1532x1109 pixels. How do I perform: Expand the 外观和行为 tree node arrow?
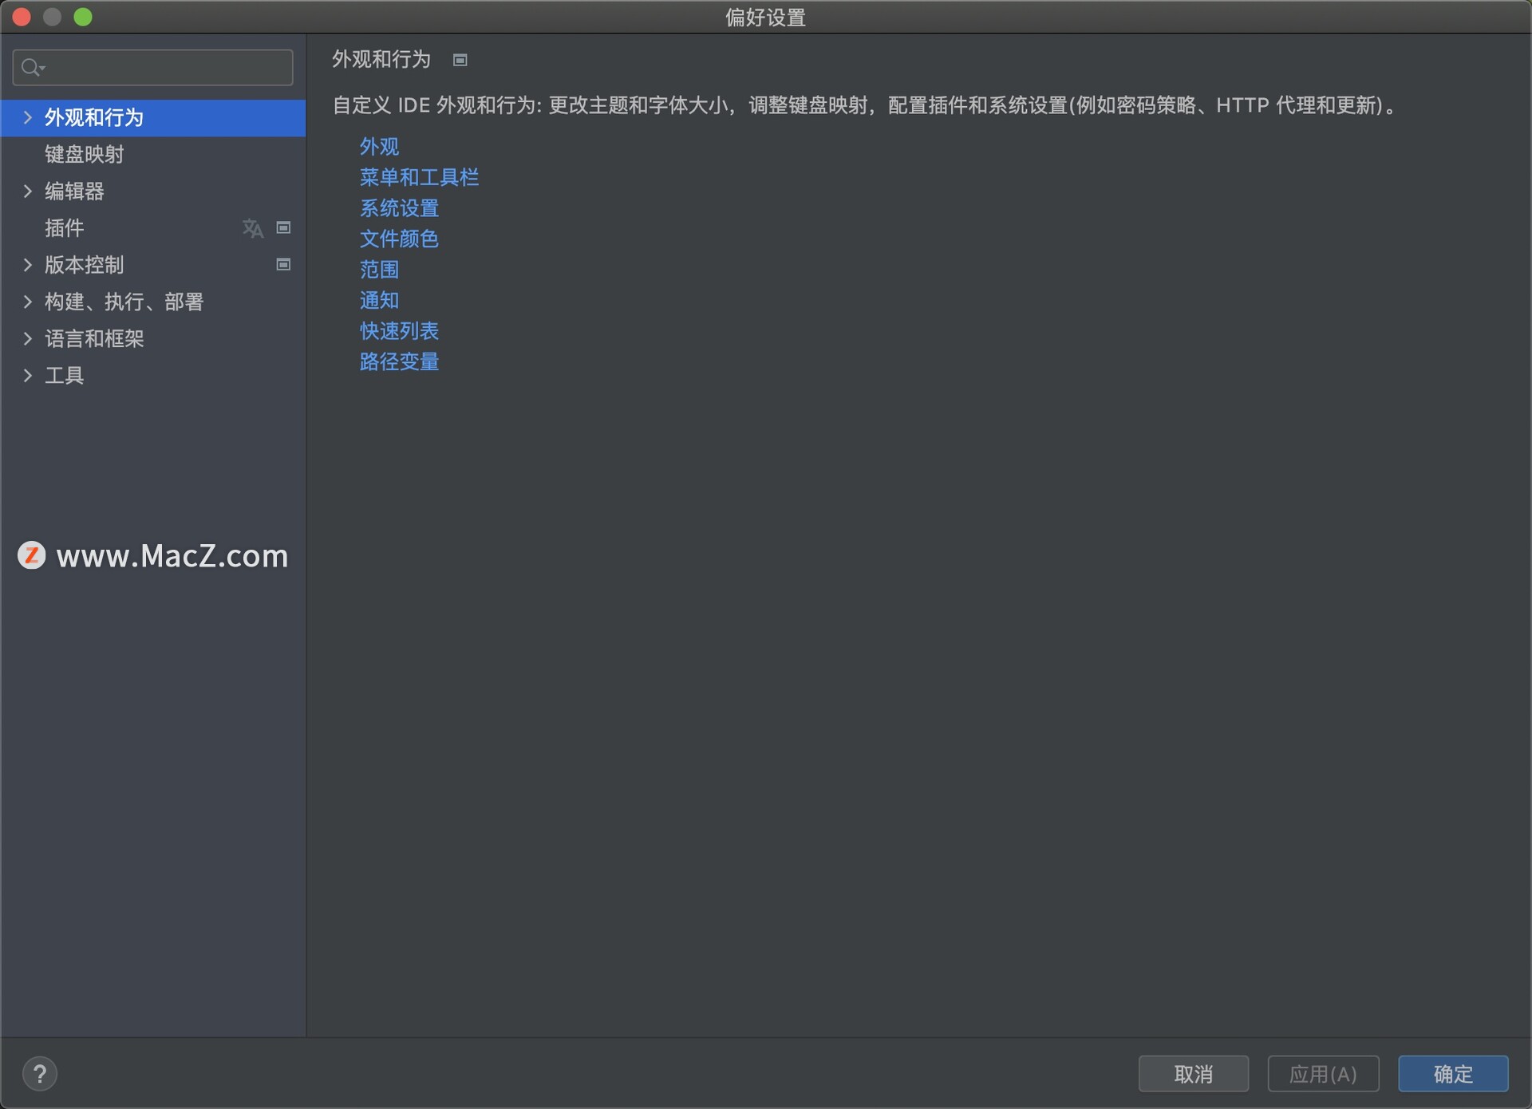(28, 118)
